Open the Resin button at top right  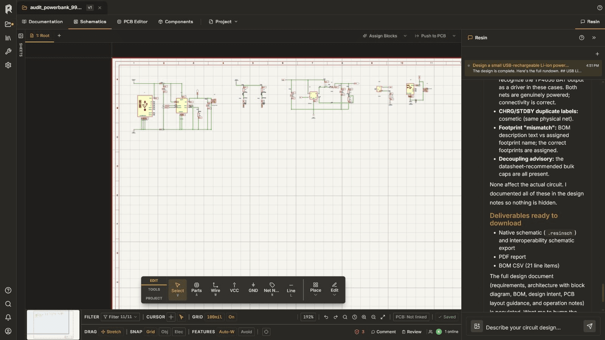tap(590, 22)
